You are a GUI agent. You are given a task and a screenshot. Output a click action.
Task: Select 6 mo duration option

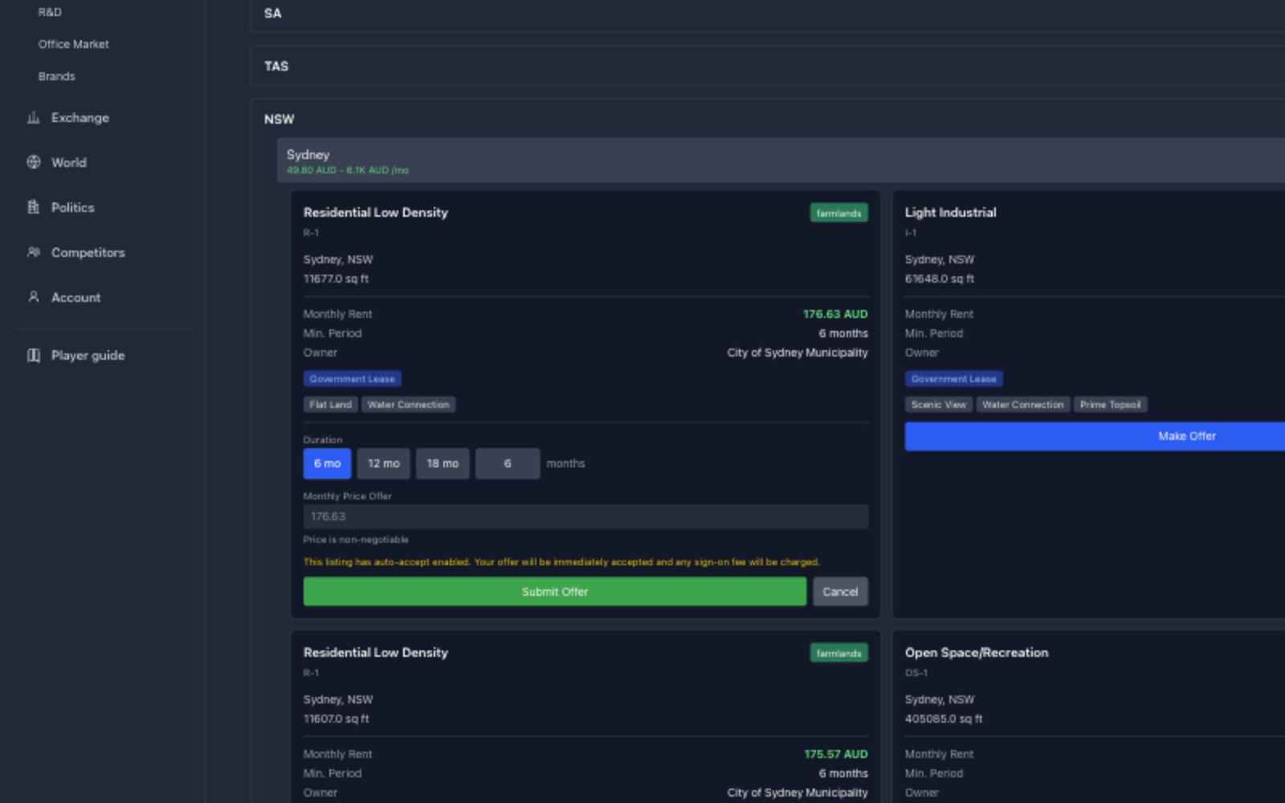click(327, 463)
